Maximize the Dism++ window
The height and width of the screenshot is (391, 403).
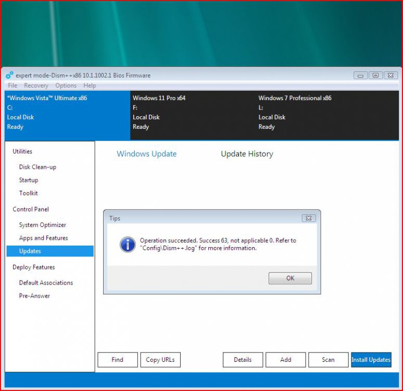point(375,75)
